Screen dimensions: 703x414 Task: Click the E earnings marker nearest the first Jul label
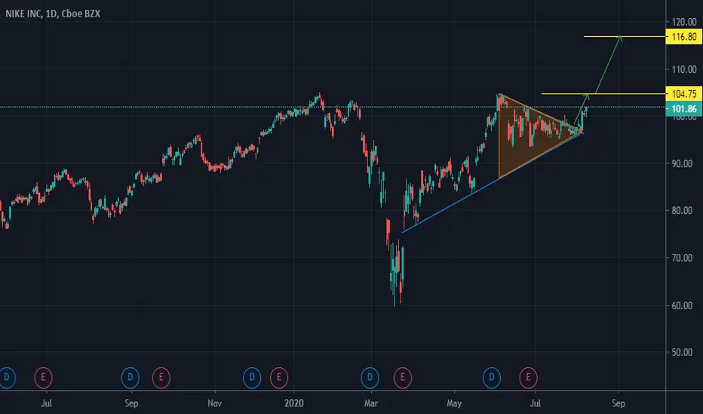click(x=44, y=378)
